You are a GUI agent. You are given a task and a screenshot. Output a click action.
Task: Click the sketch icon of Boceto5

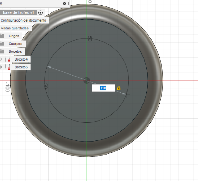pyautogui.click(x=8, y=67)
